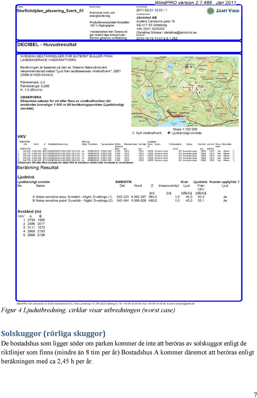Click the sound level value '35,1'
The image size is (257, 398).
(201, 201)
